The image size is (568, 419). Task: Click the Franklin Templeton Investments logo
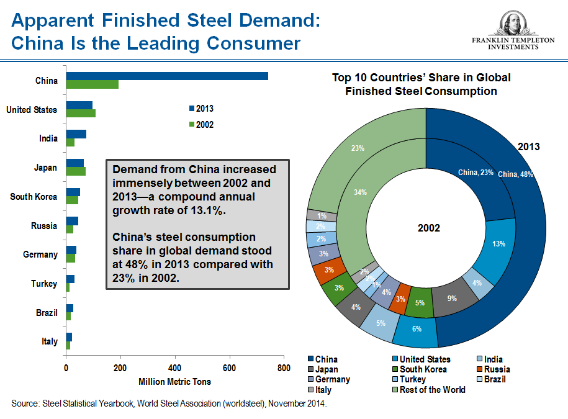513,30
